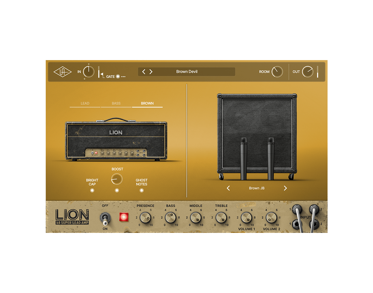The image size is (373, 293).
Task: Adjust the IN gain knob
Action: pyautogui.click(x=89, y=72)
